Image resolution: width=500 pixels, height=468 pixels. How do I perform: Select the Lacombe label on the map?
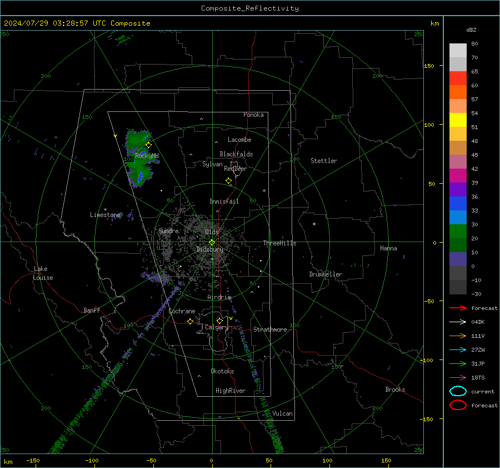pyautogui.click(x=239, y=140)
